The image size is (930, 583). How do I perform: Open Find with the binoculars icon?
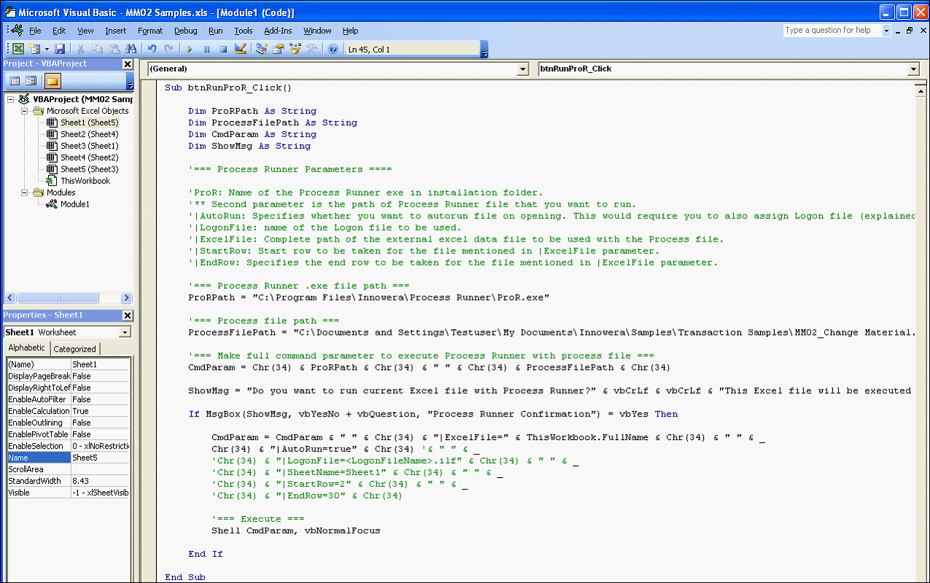[131, 50]
